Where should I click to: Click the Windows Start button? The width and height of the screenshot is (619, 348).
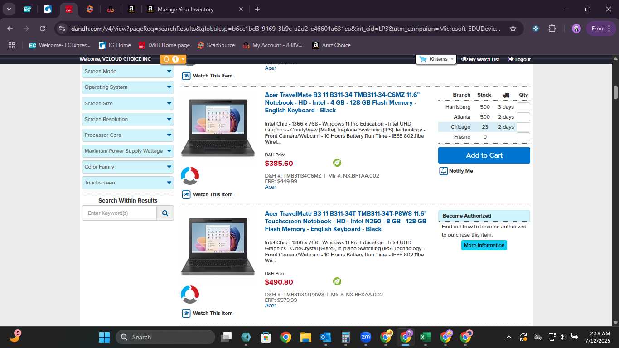pos(104,337)
